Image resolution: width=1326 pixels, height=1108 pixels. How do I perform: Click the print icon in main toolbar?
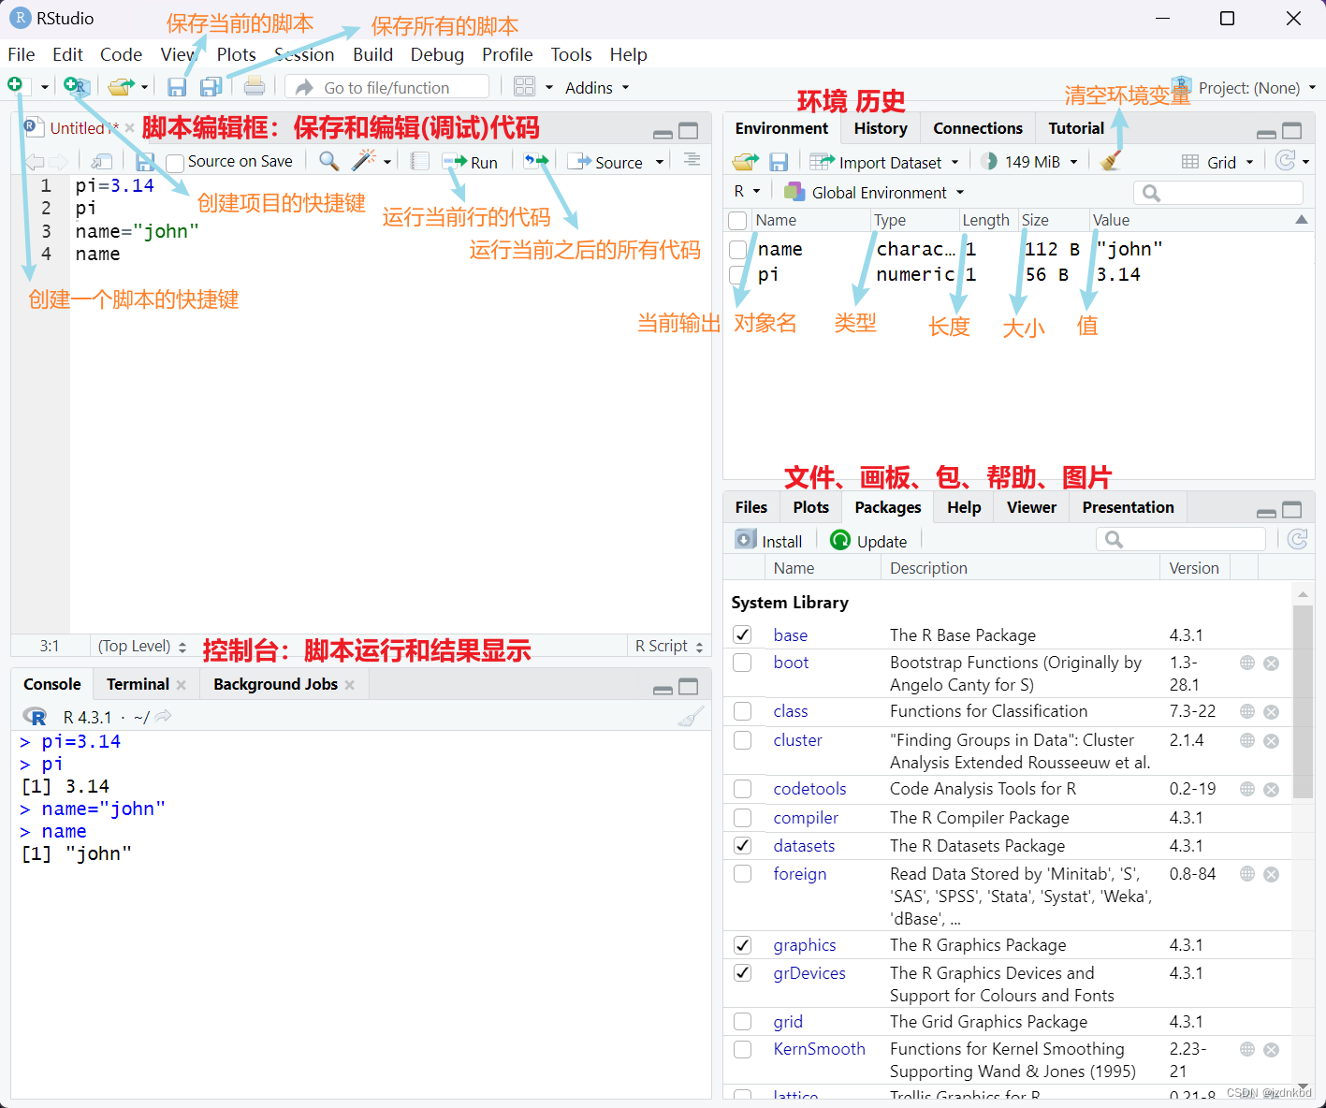tap(255, 87)
